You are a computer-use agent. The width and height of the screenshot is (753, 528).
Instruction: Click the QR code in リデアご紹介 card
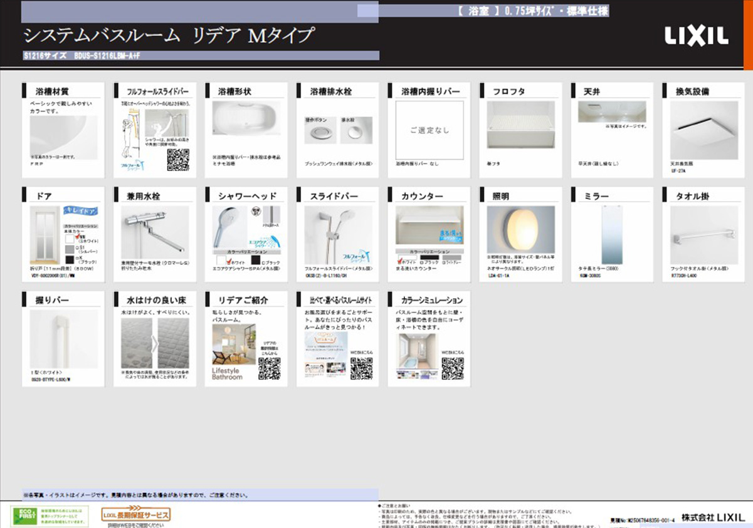coord(270,369)
